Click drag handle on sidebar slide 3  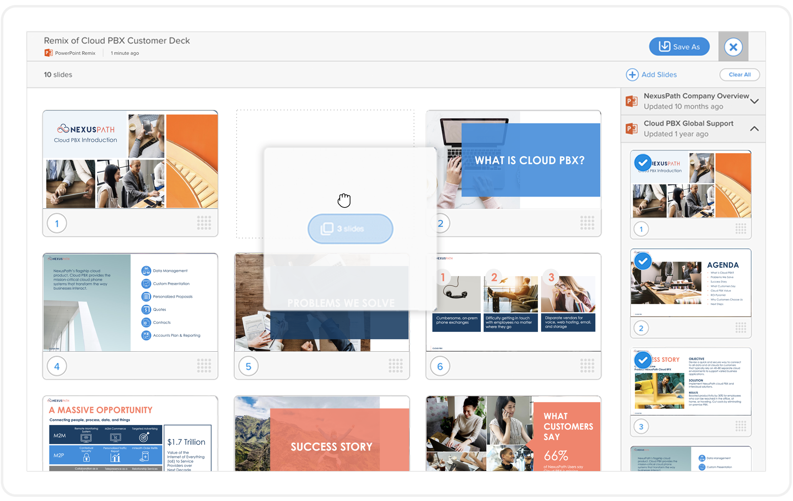coord(741,426)
